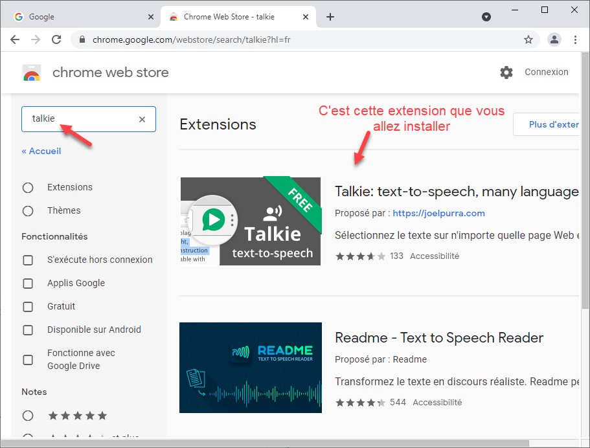Open the Chrome profile avatar icon
Image resolution: width=590 pixels, height=448 pixels.
tap(554, 39)
